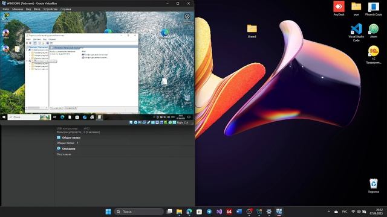Viewport: 387px width, 217px height.
Task: Click policy tree horizontal scrollbar
Action: pyautogui.click(x=37, y=108)
